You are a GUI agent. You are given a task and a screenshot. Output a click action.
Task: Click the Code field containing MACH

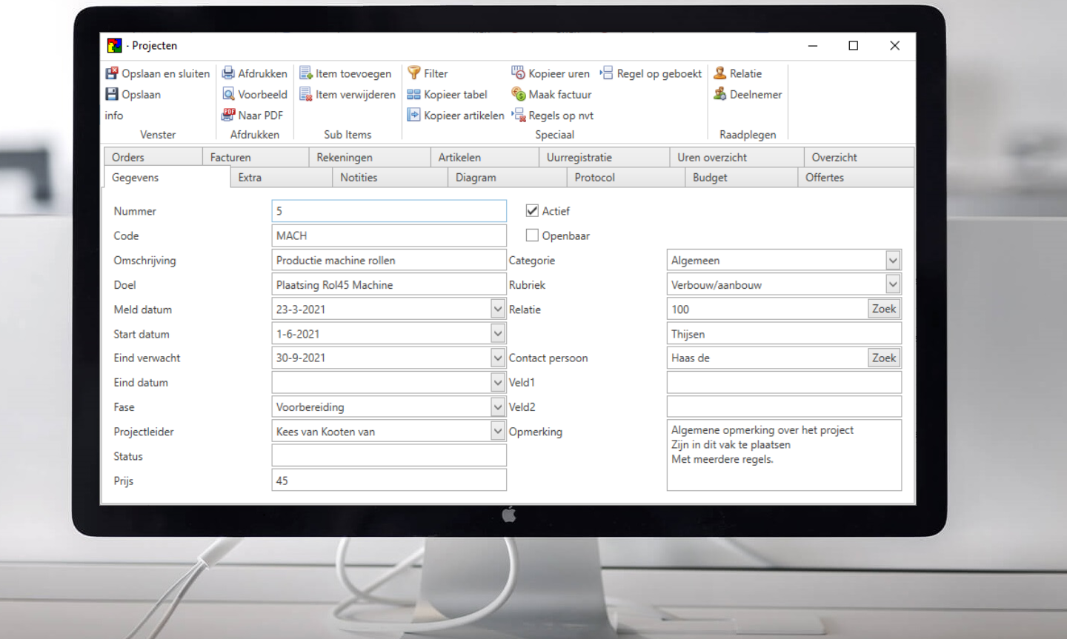(389, 235)
